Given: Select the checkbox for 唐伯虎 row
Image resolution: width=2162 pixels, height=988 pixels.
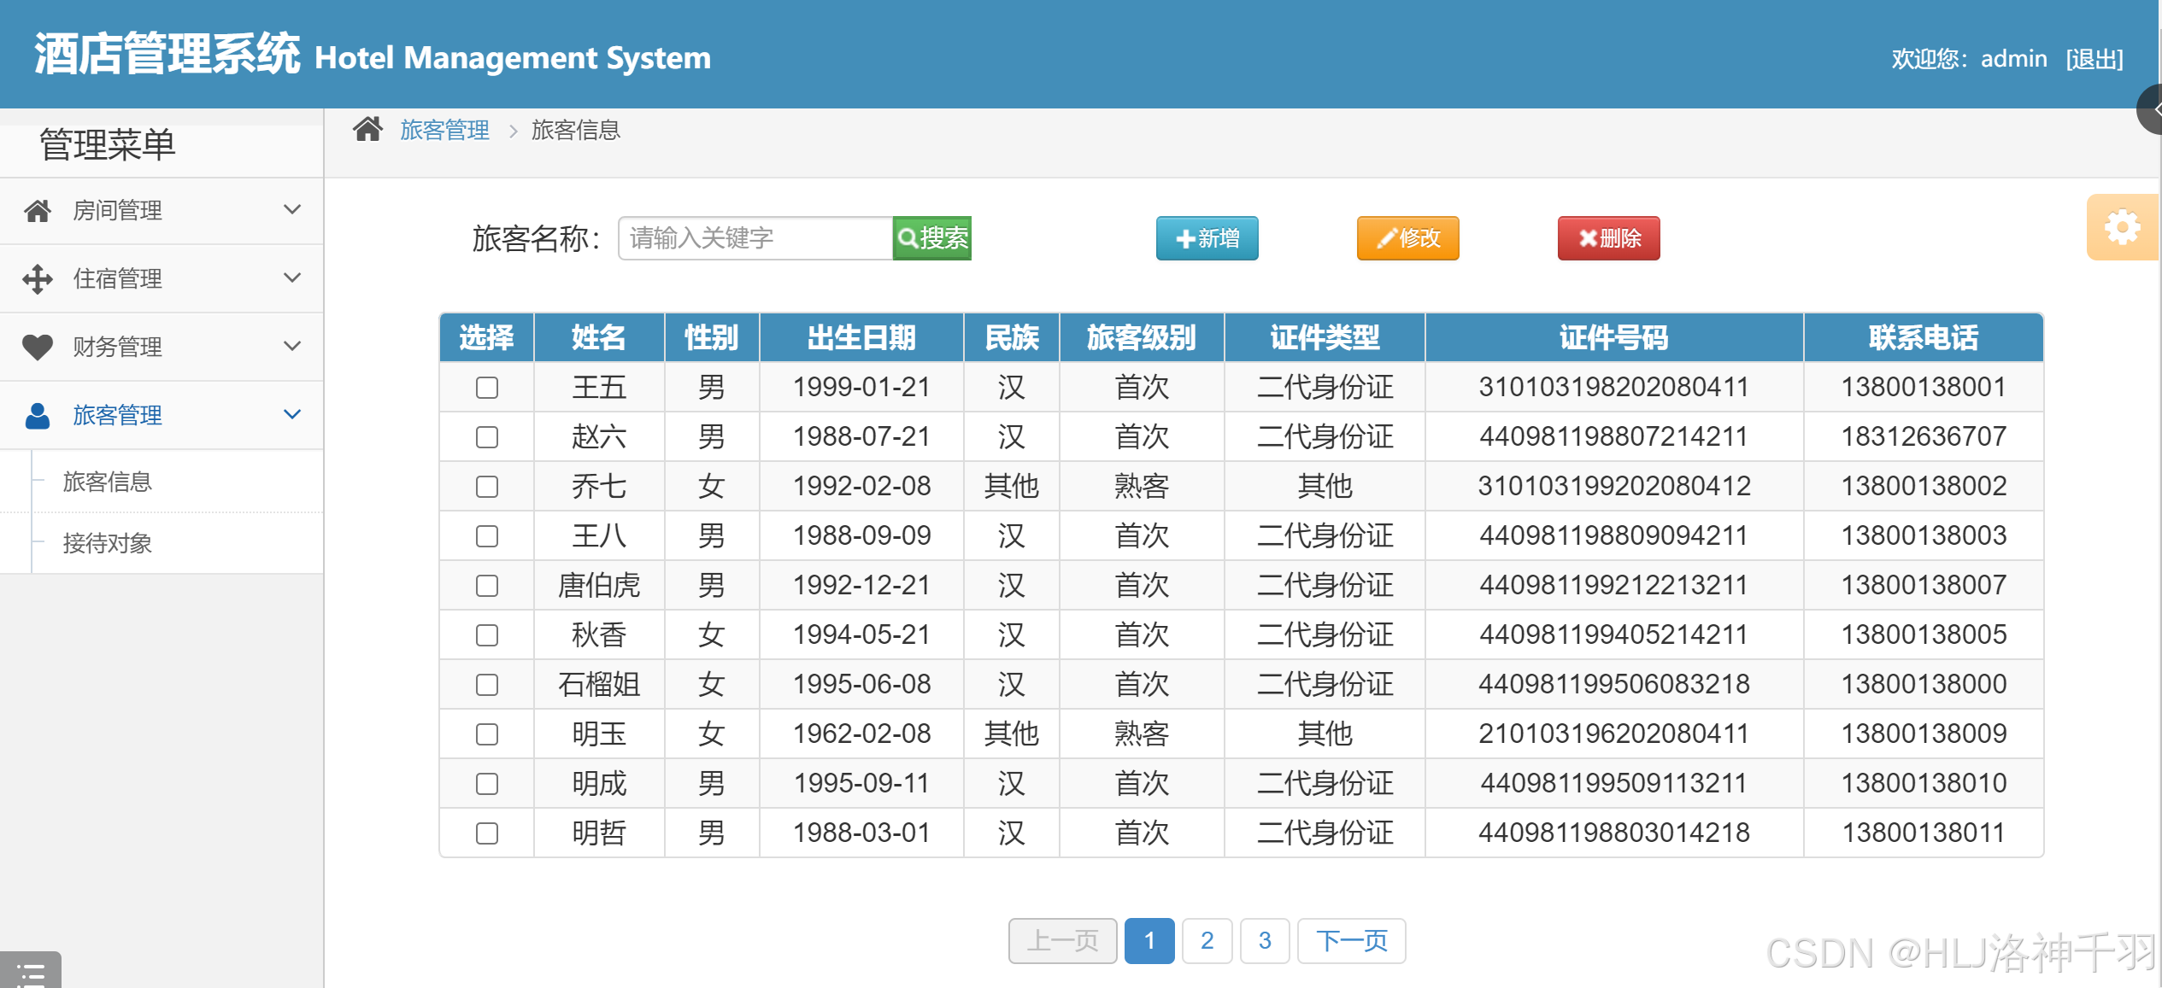Looking at the screenshot, I should point(487,586).
